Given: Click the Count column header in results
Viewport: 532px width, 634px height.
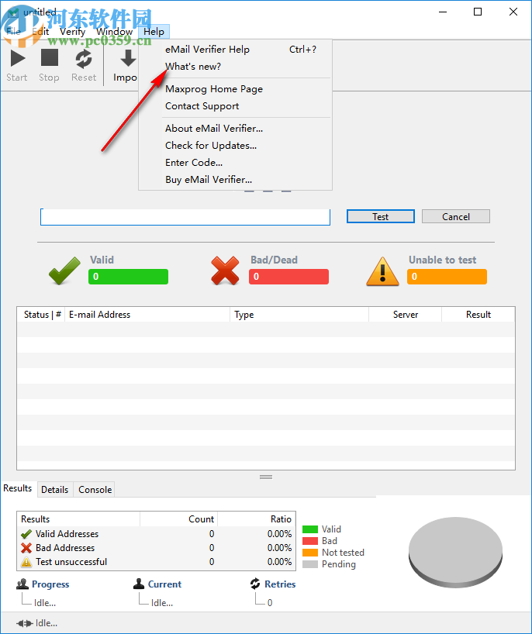Looking at the screenshot, I should pos(179,519).
